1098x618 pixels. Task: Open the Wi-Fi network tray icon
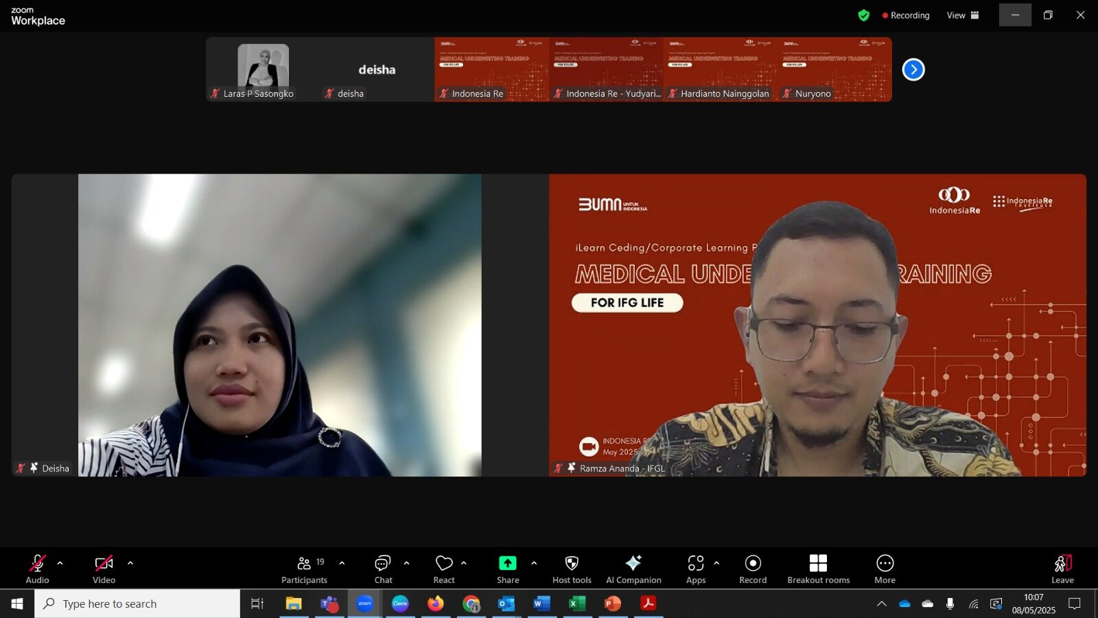(973, 604)
